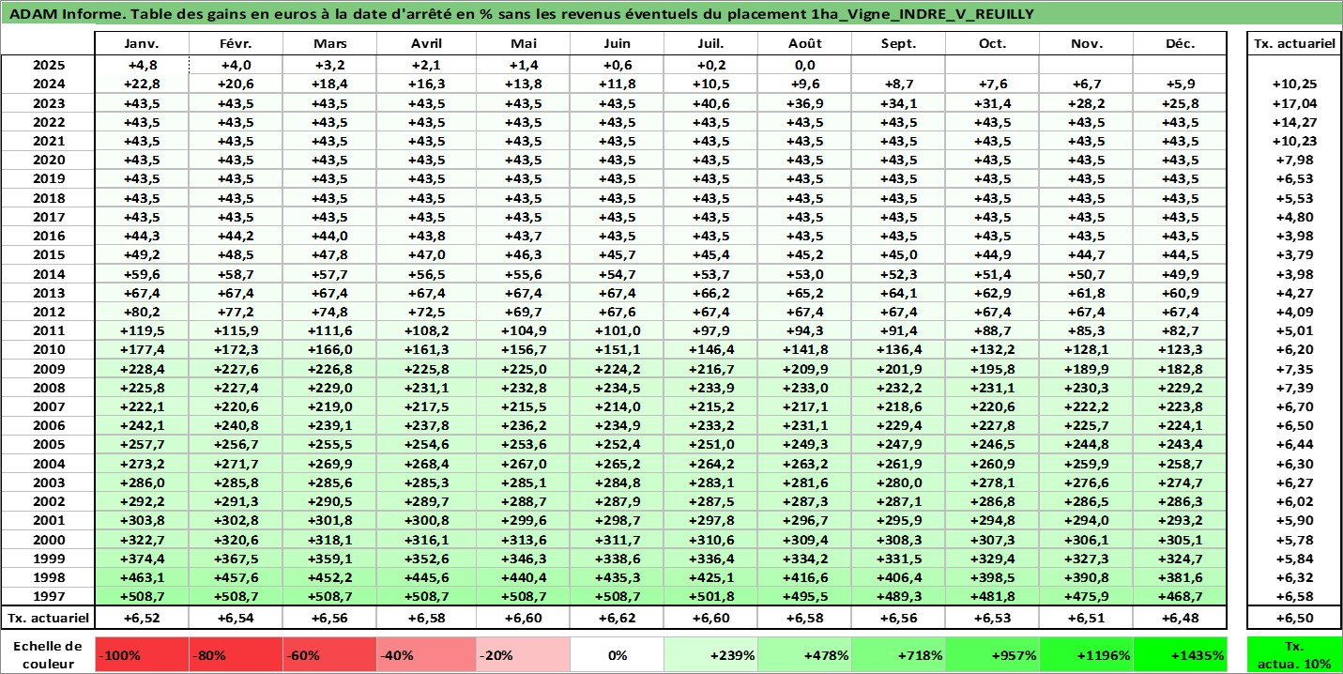Click the Déc. column header
Screen dimensions: 1343x674
tap(1180, 44)
